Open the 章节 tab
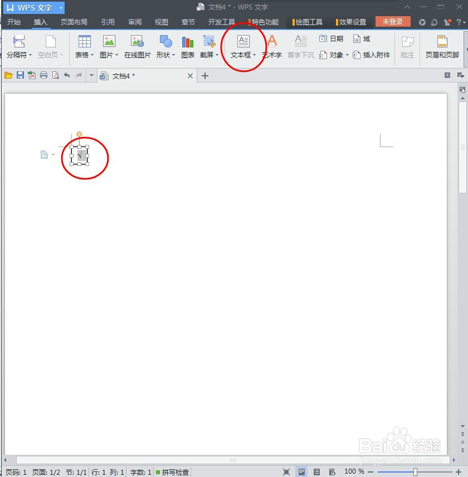The height and width of the screenshot is (477, 468). [x=188, y=22]
